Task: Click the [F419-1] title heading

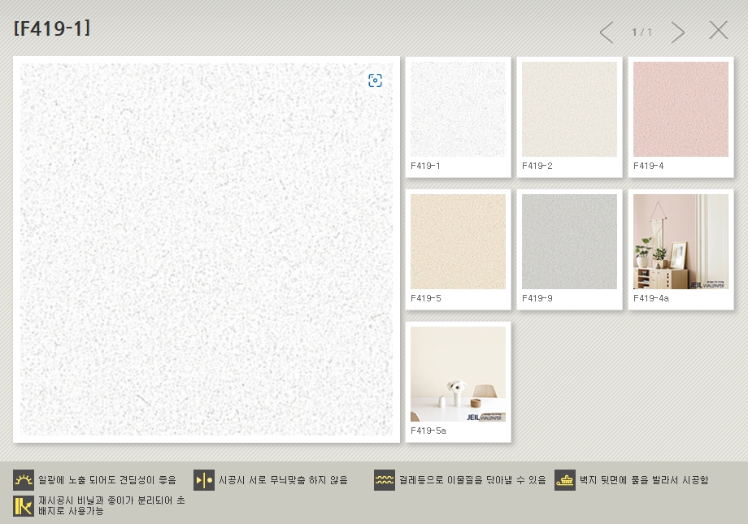Action: tap(52, 28)
